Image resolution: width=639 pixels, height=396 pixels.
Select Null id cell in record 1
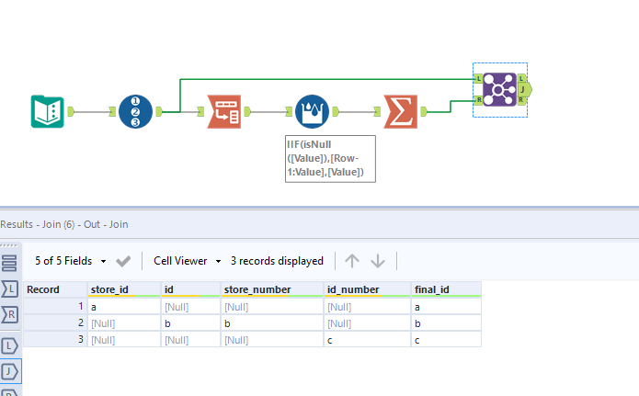point(190,307)
